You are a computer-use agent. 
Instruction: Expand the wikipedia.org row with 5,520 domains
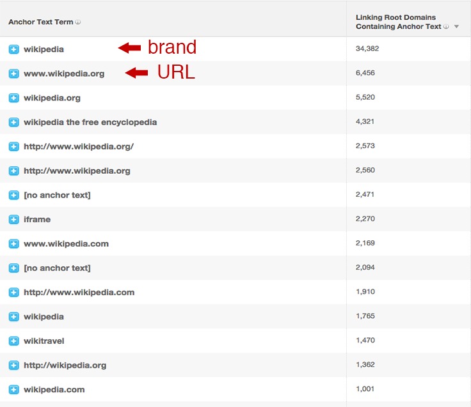pyautogui.click(x=14, y=98)
